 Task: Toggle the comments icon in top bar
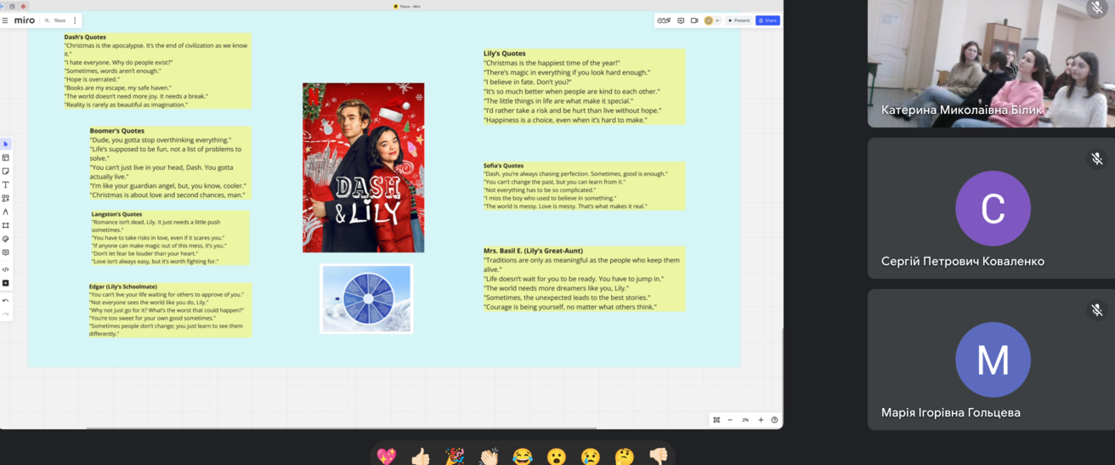pos(681,20)
